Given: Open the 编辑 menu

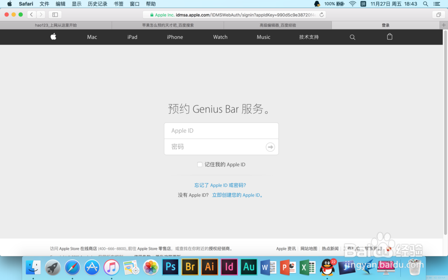Looking at the screenshot, I should (x=60, y=4).
